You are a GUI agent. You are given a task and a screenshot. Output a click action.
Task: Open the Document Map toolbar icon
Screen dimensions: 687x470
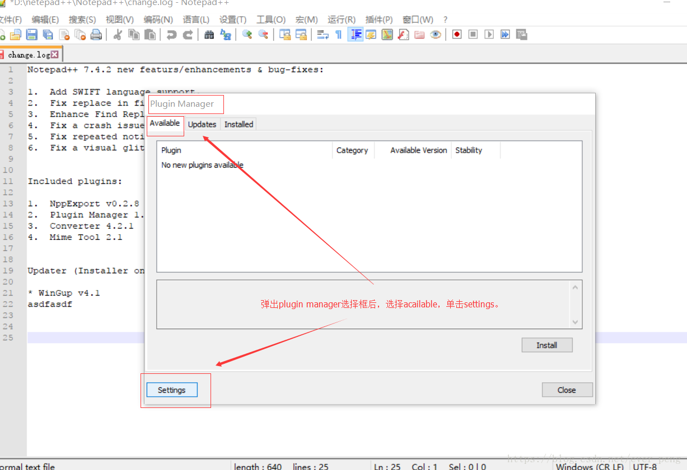pyautogui.click(x=387, y=35)
